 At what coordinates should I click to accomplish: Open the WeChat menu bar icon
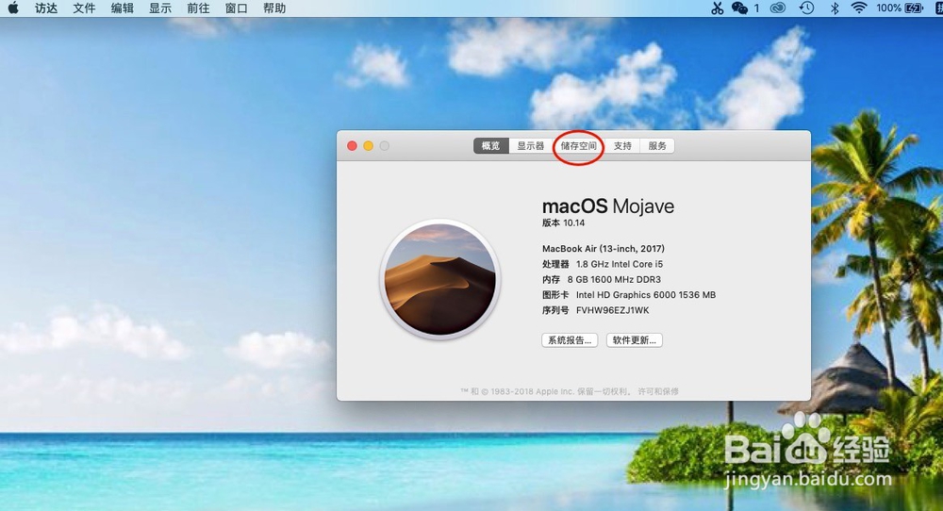pyautogui.click(x=739, y=8)
